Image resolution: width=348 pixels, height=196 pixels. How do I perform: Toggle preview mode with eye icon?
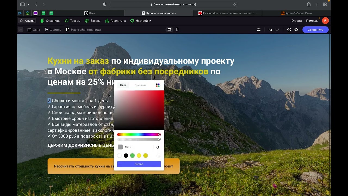(x=296, y=30)
